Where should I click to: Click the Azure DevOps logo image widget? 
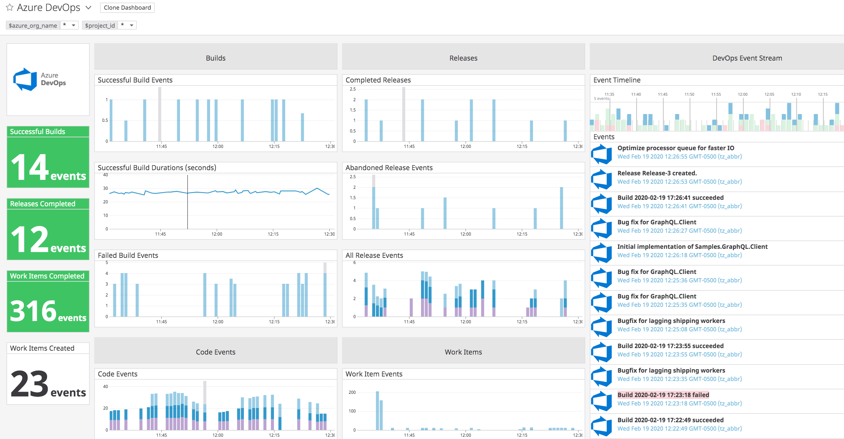pyautogui.click(x=47, y=79)
